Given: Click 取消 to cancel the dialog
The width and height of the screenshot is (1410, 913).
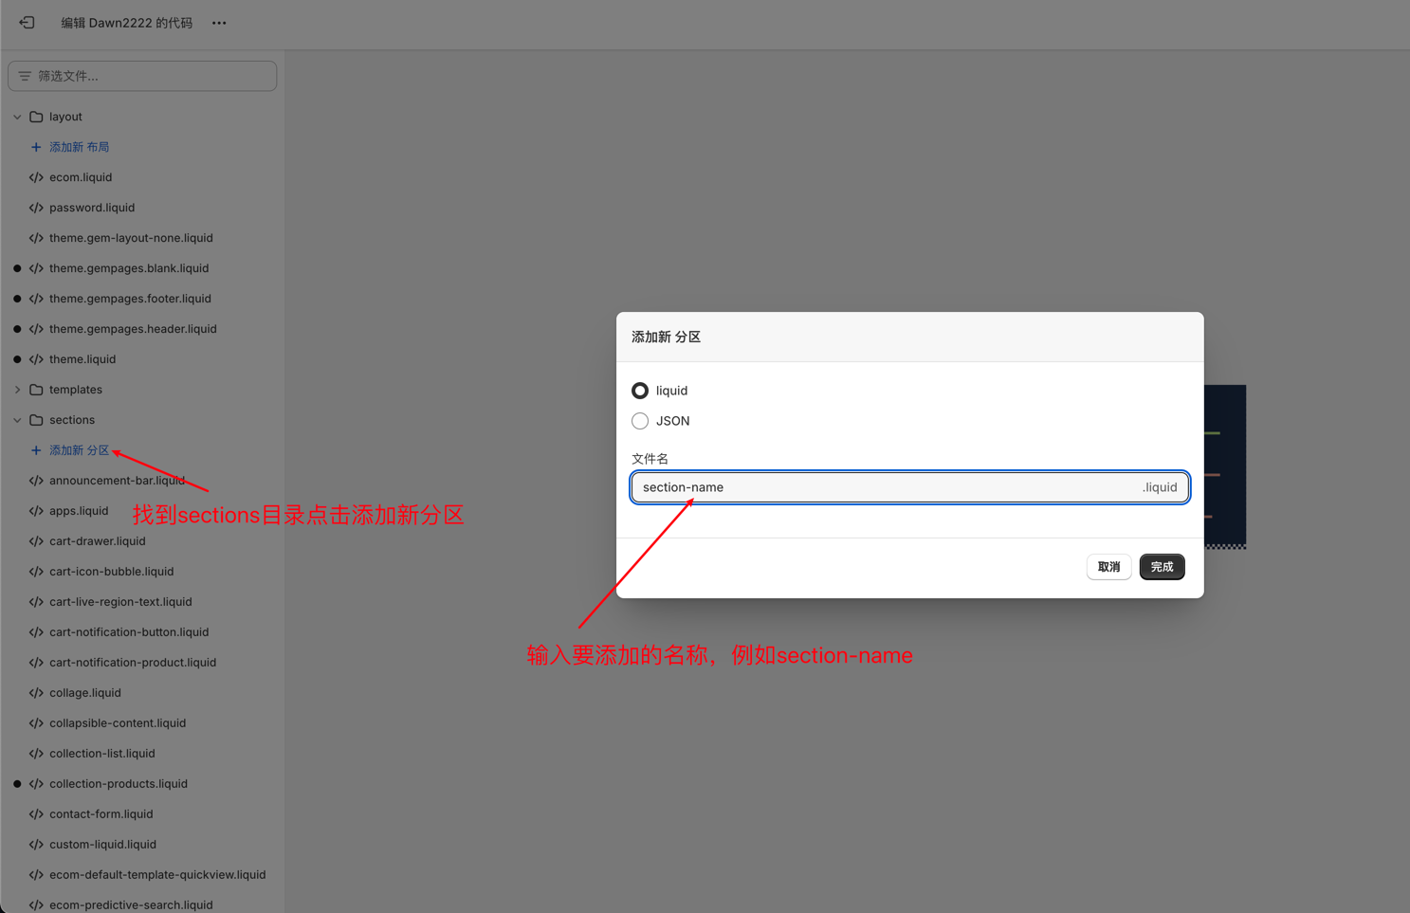Looking at the screenshot, I should coord(1108,567).
